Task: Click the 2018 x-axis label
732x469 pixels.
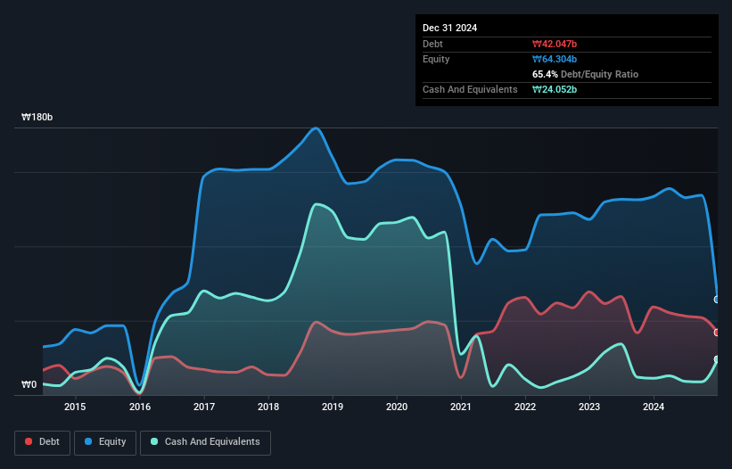Action: click(268, 407)
